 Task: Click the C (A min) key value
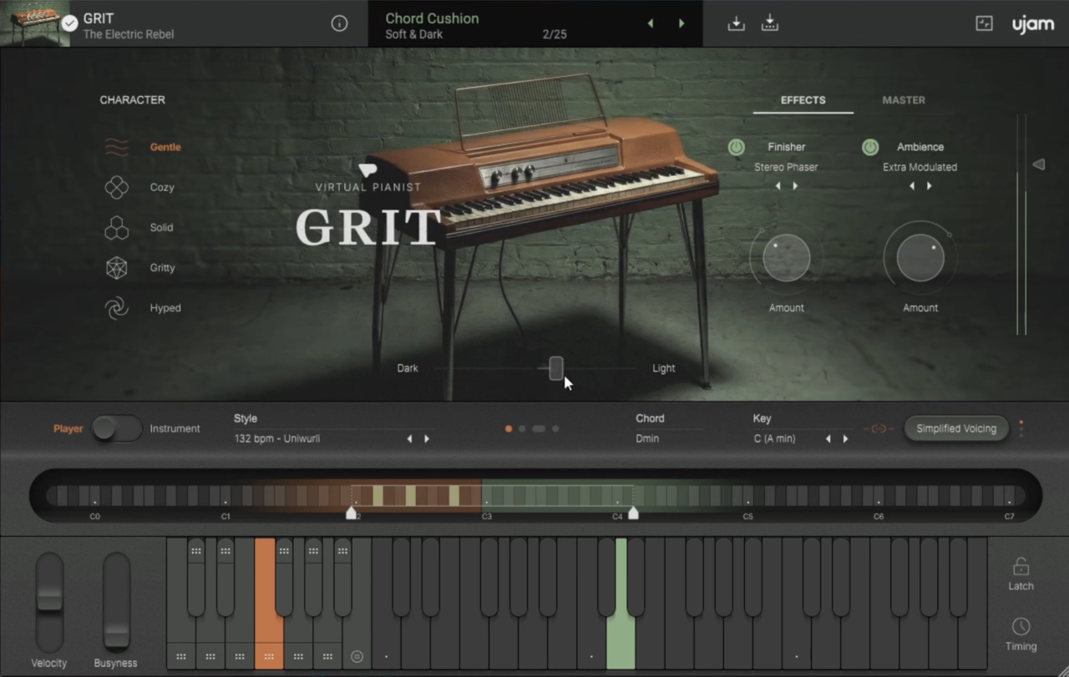pyautogui.click(x=775, y=439)
